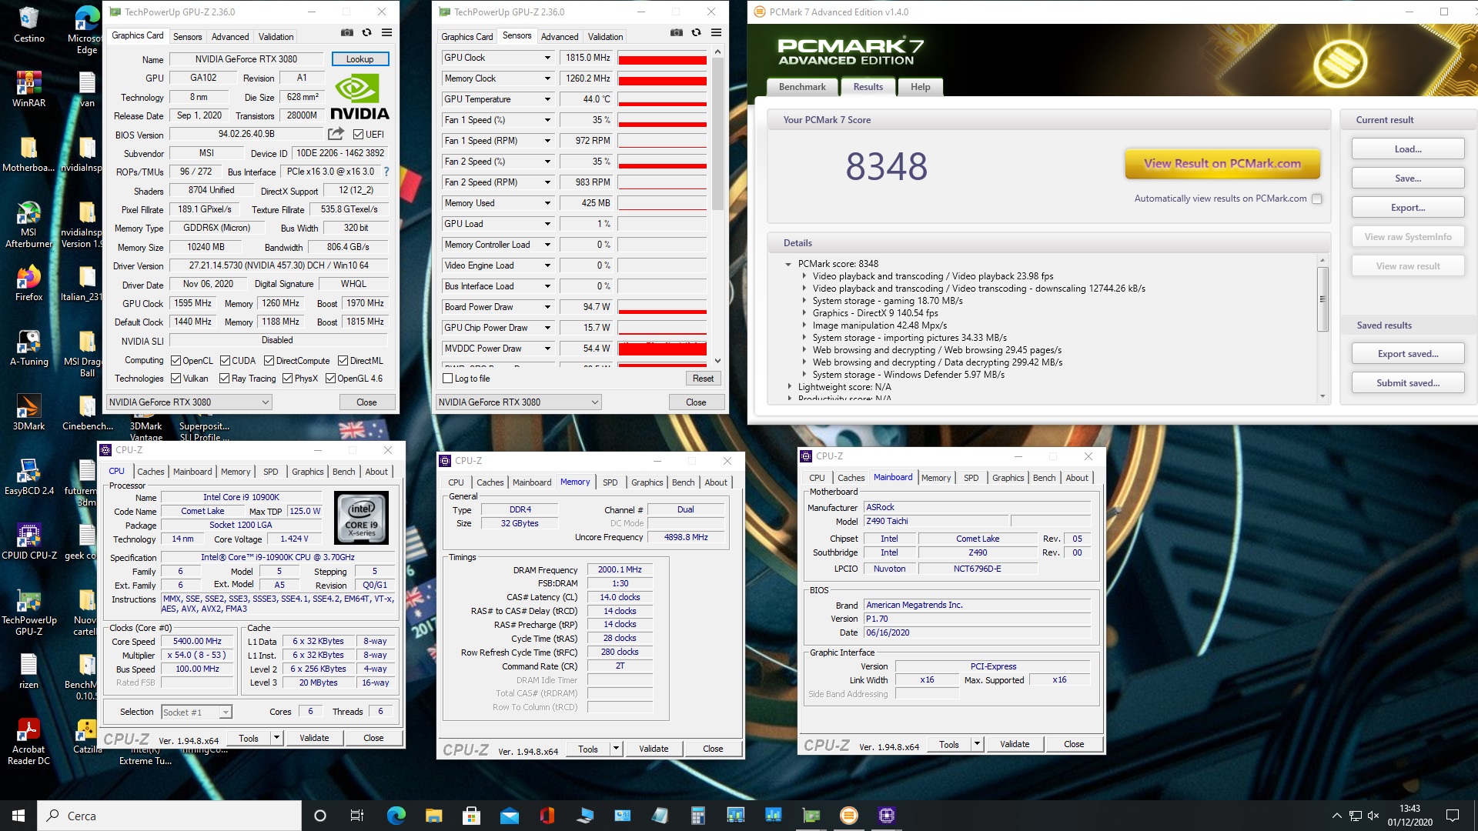Select A-Tuning desktop icon
The height and width of the screenshot is (831, 1478).
pos(28,348)
